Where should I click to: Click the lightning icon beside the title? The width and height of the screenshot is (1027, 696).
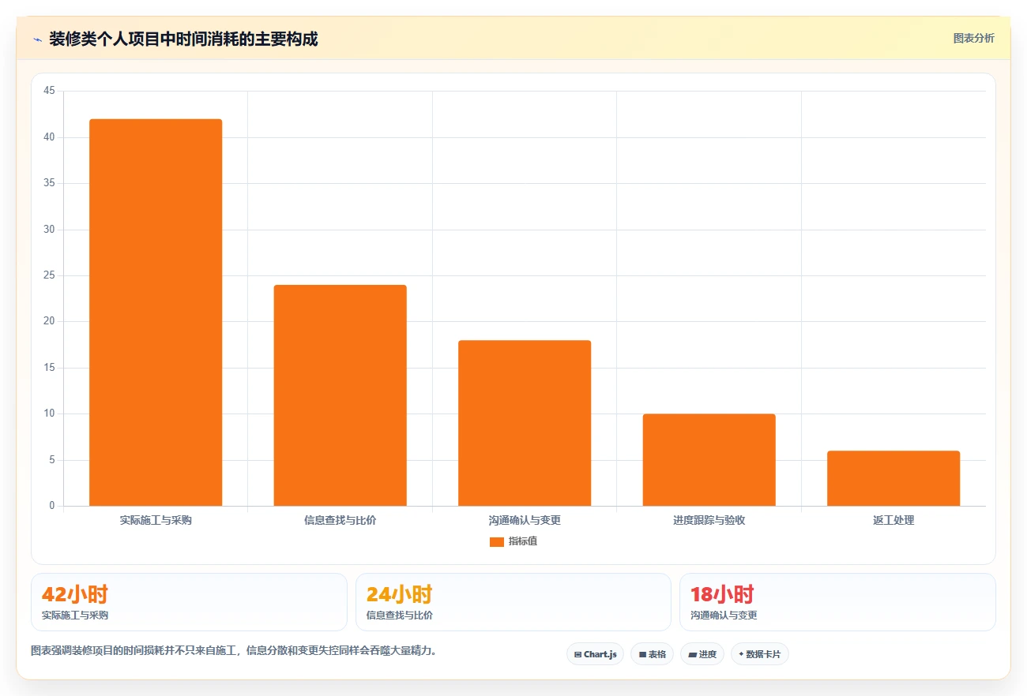37,39
